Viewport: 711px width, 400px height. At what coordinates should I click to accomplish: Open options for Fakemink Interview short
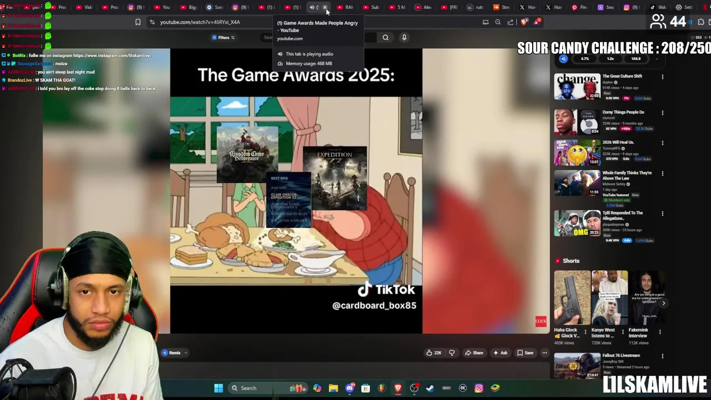click(660, 332)
